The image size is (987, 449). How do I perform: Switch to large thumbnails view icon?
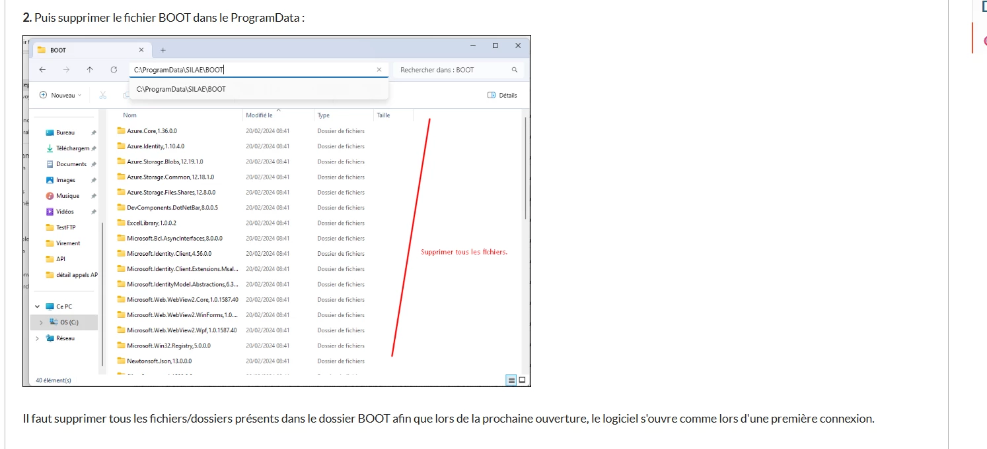(522, 380)
